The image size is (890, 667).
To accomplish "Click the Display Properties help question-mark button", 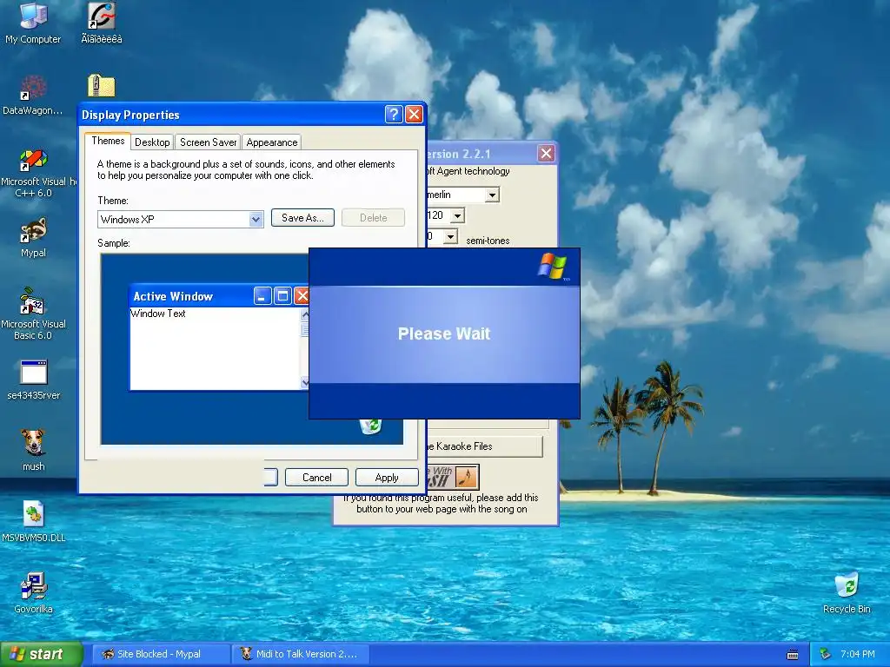I will pyautogui.click(x=394, y=115).
